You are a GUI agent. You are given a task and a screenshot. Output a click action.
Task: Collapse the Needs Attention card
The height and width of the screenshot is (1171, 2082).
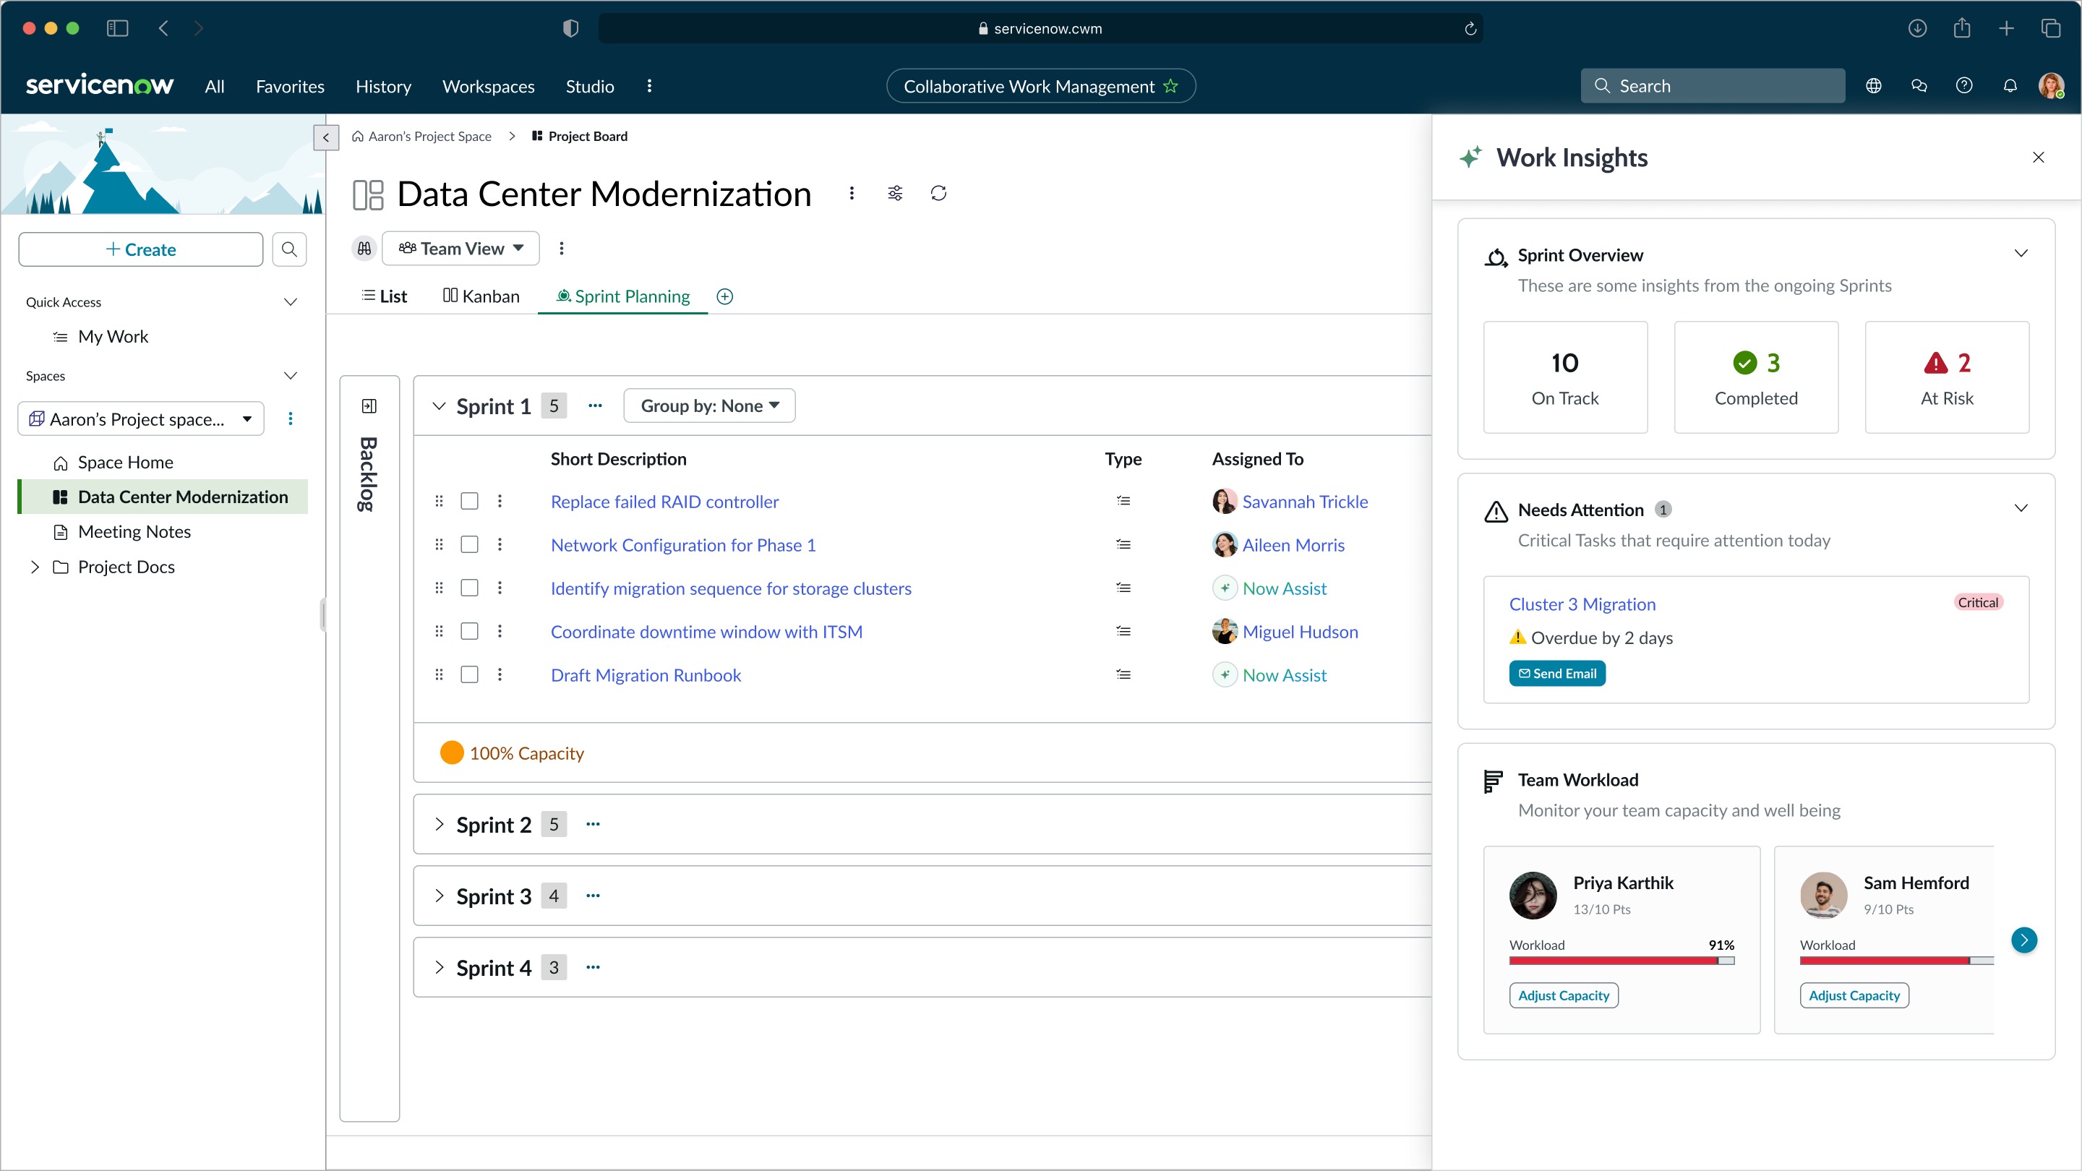click(2021, 508)
